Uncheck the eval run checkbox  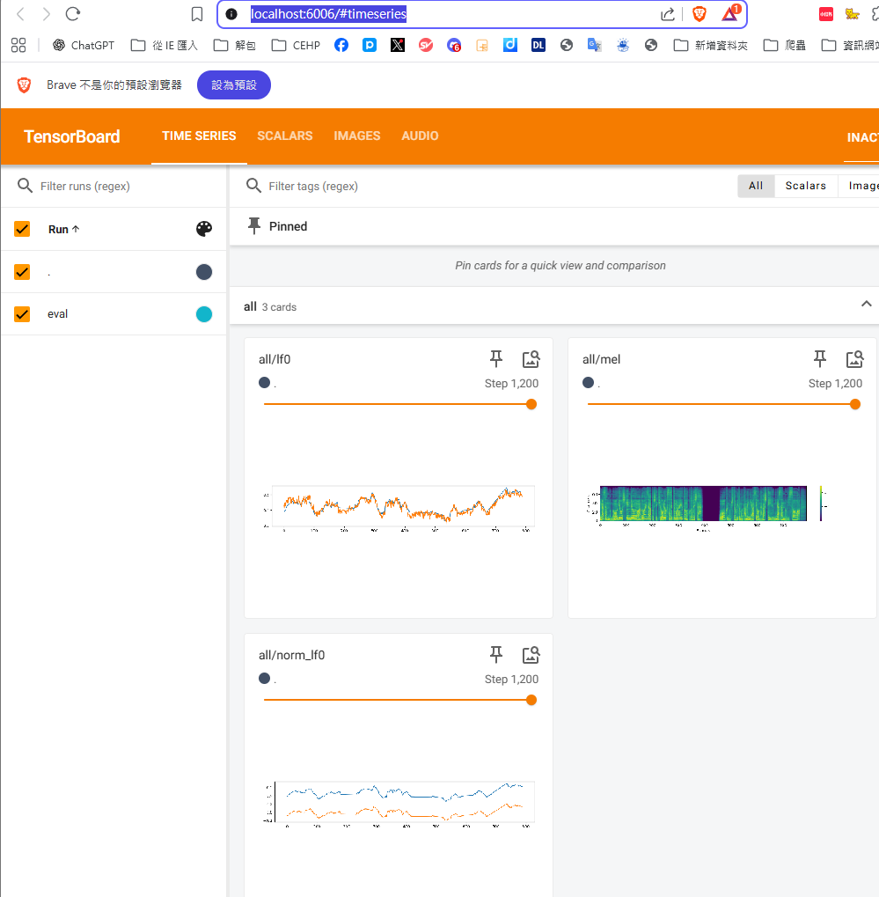click(23, 314)
